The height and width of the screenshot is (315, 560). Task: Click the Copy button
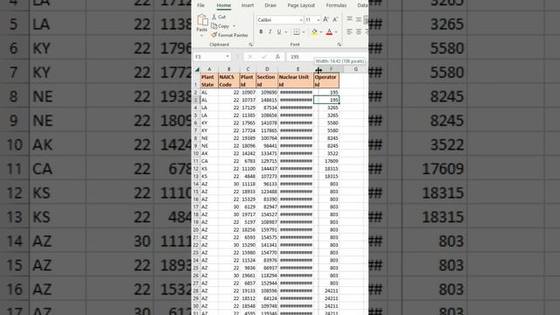click(220, 26)
